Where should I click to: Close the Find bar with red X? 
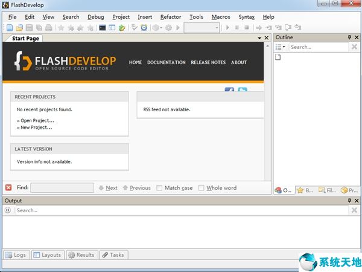pos(8,187)
